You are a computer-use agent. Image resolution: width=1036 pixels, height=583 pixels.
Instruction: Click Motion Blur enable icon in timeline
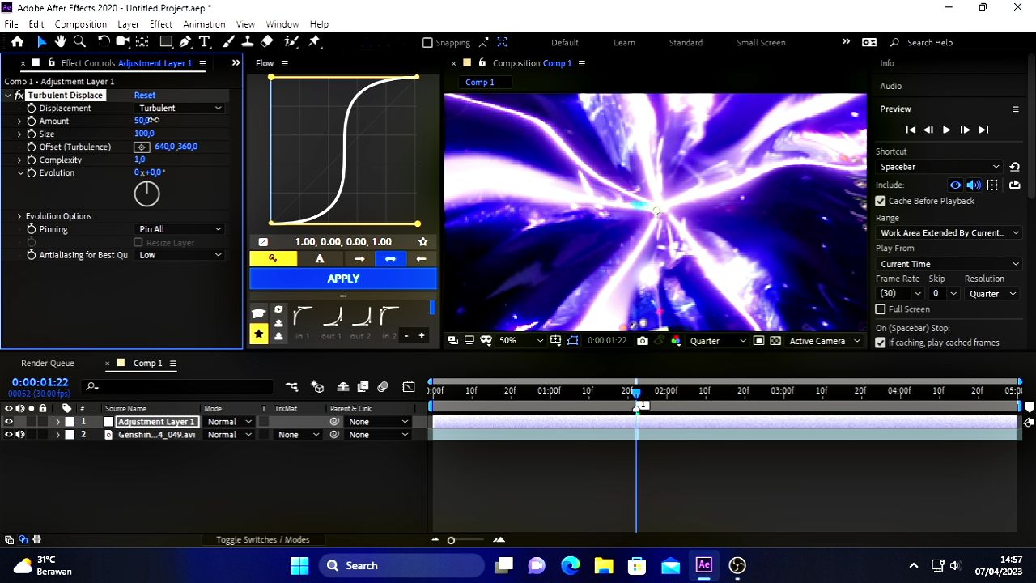(x=383, y=387)
